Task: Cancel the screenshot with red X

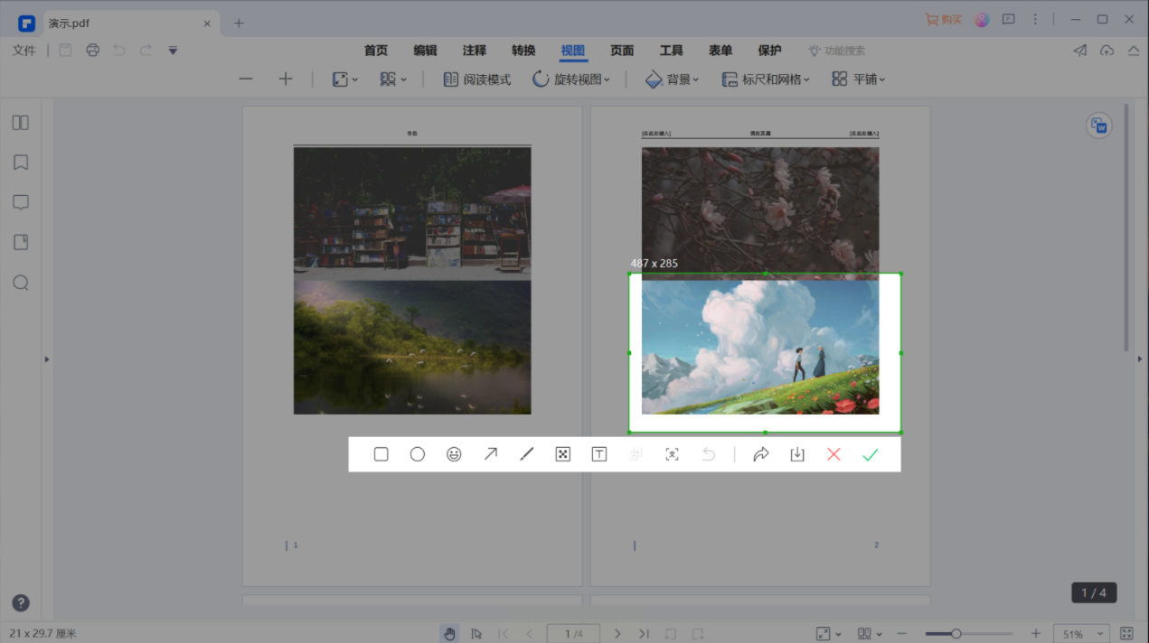Action: pyautogui.click(x=833, y=454)
